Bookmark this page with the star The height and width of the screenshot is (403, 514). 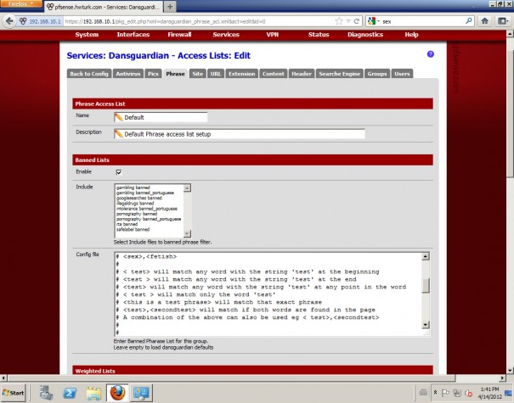(x=339, y=21)
